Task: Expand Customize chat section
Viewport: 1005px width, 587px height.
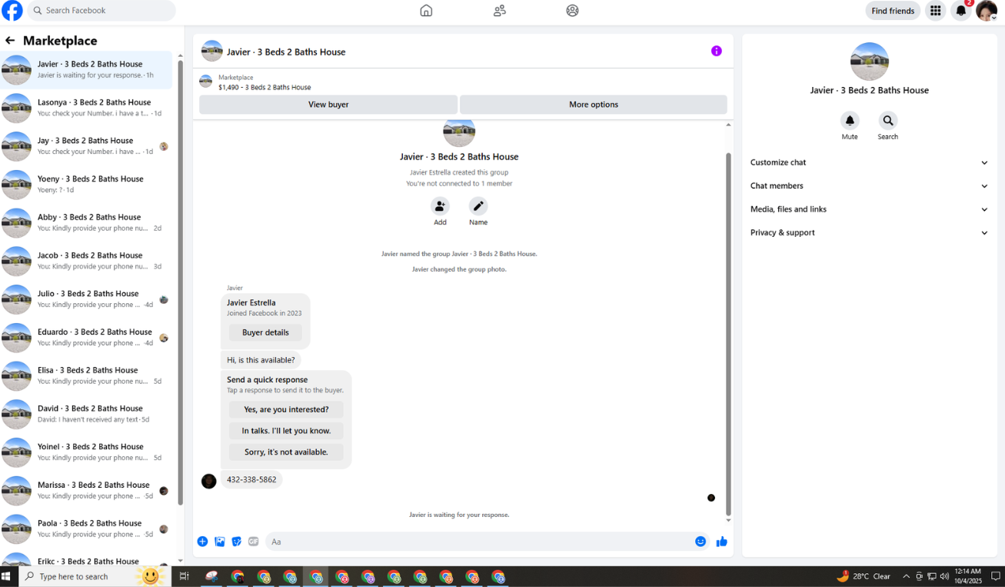Action: [870, 162]
